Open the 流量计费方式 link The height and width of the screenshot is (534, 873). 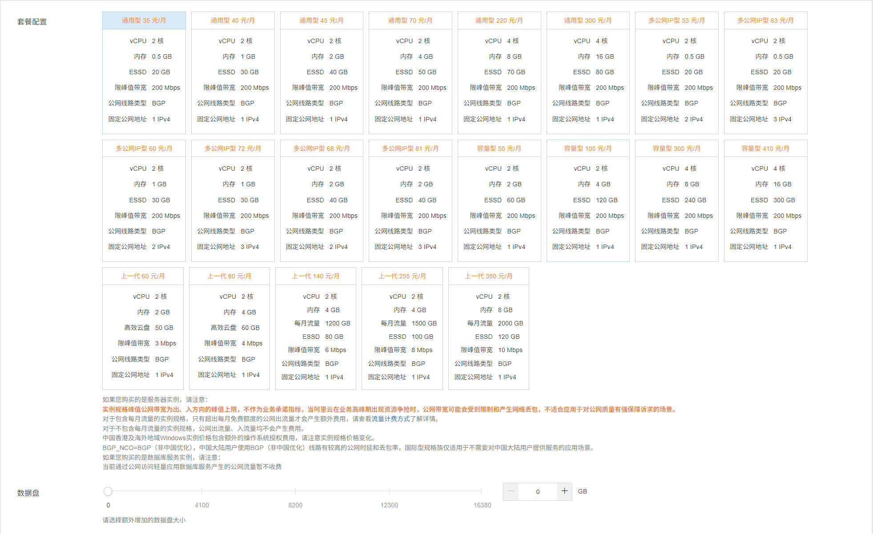pyautogui.click(x=390, y=419)
